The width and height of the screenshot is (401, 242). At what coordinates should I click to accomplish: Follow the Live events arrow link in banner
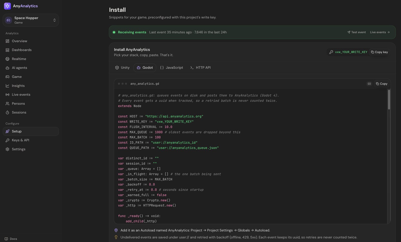point(380,32)
